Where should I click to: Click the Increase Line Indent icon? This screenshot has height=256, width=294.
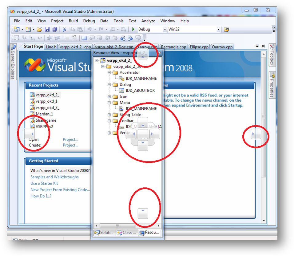(x=58, y=38)
